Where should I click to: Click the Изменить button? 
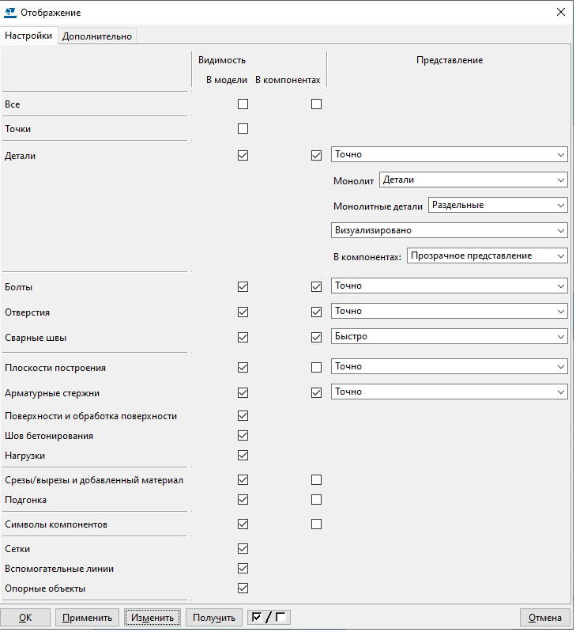pos(152,618)
